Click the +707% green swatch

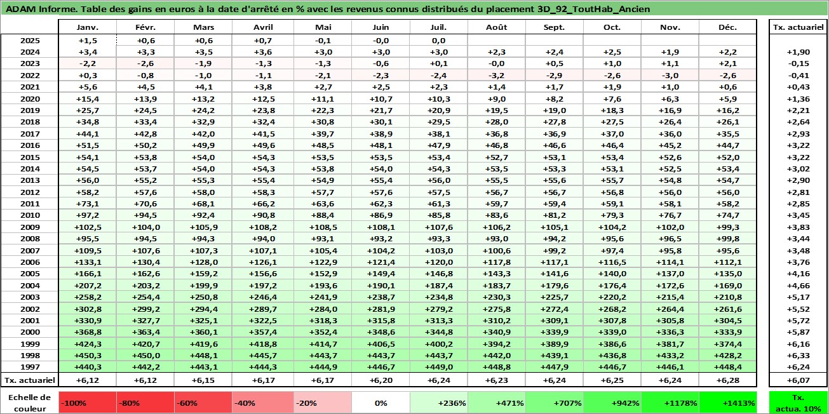(555, 403)
